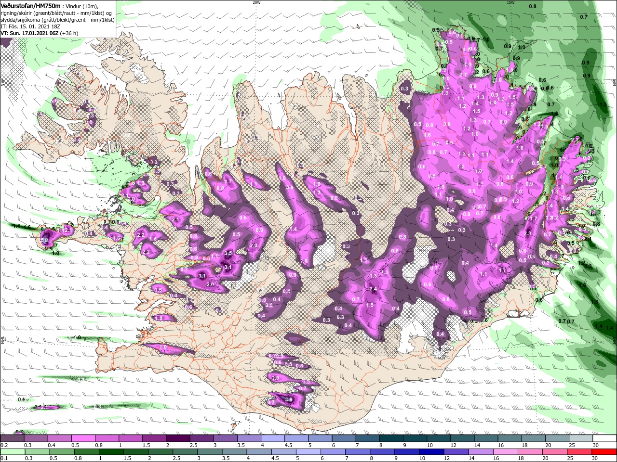Click the lavender snow swatch between 4 and 4.5
Screen dimensions: 617x462
pos(273,438)
